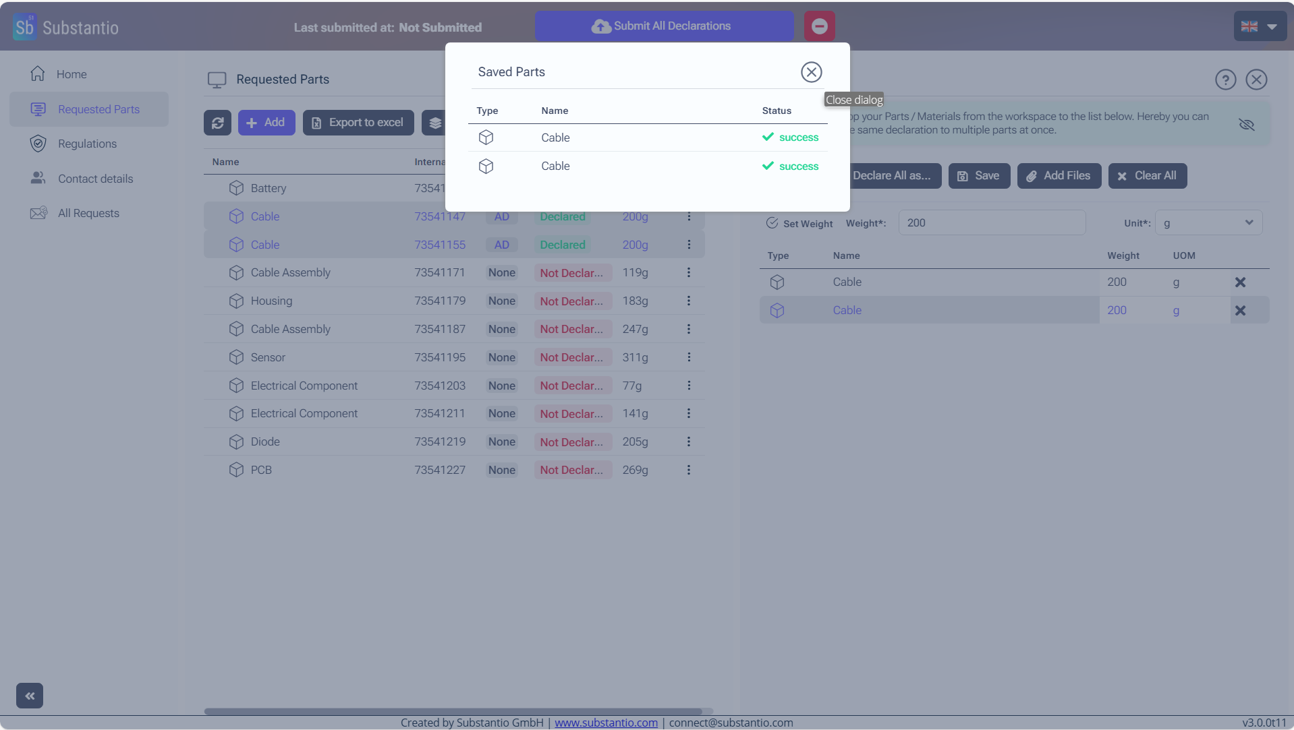The image size is (1294, 730).
Task: Close the Saved Parts dialog
Action: pos(811,72)
